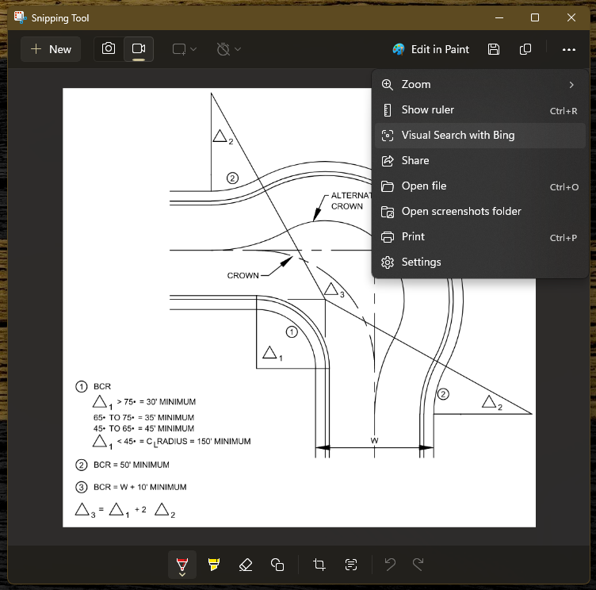
Task: Click the text actions icon
Action: click(x=351, y=564)
